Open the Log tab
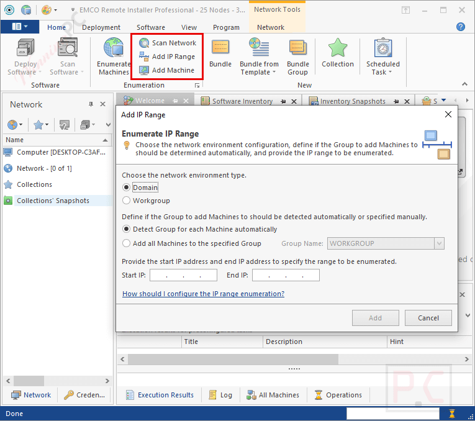Image resolution: width=475 pixels, height=421 pixels. point(220,395)
